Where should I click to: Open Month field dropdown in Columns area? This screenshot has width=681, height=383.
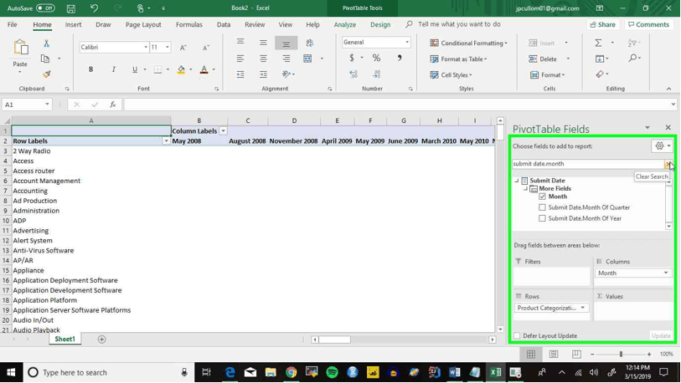click(666, 273)
